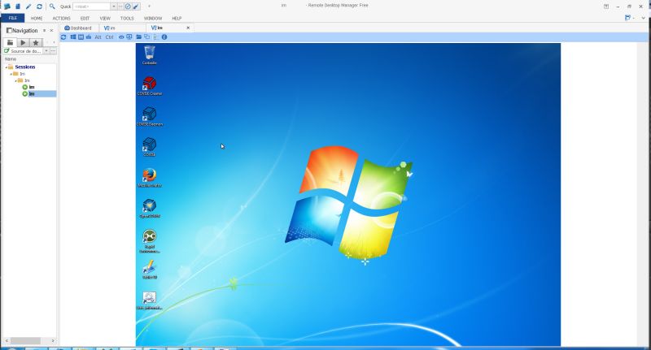This screenshot has width=651, height=350.
Task: Open the COVISE Daemon shortcut on remote desktop
Action: 150,116
